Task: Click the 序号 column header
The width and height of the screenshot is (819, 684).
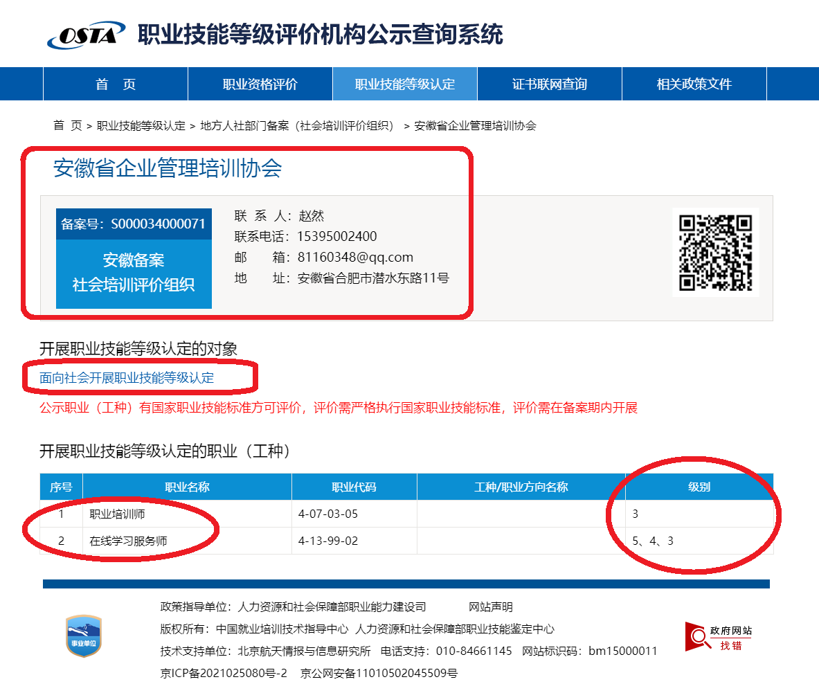Action: coord(61,487)
